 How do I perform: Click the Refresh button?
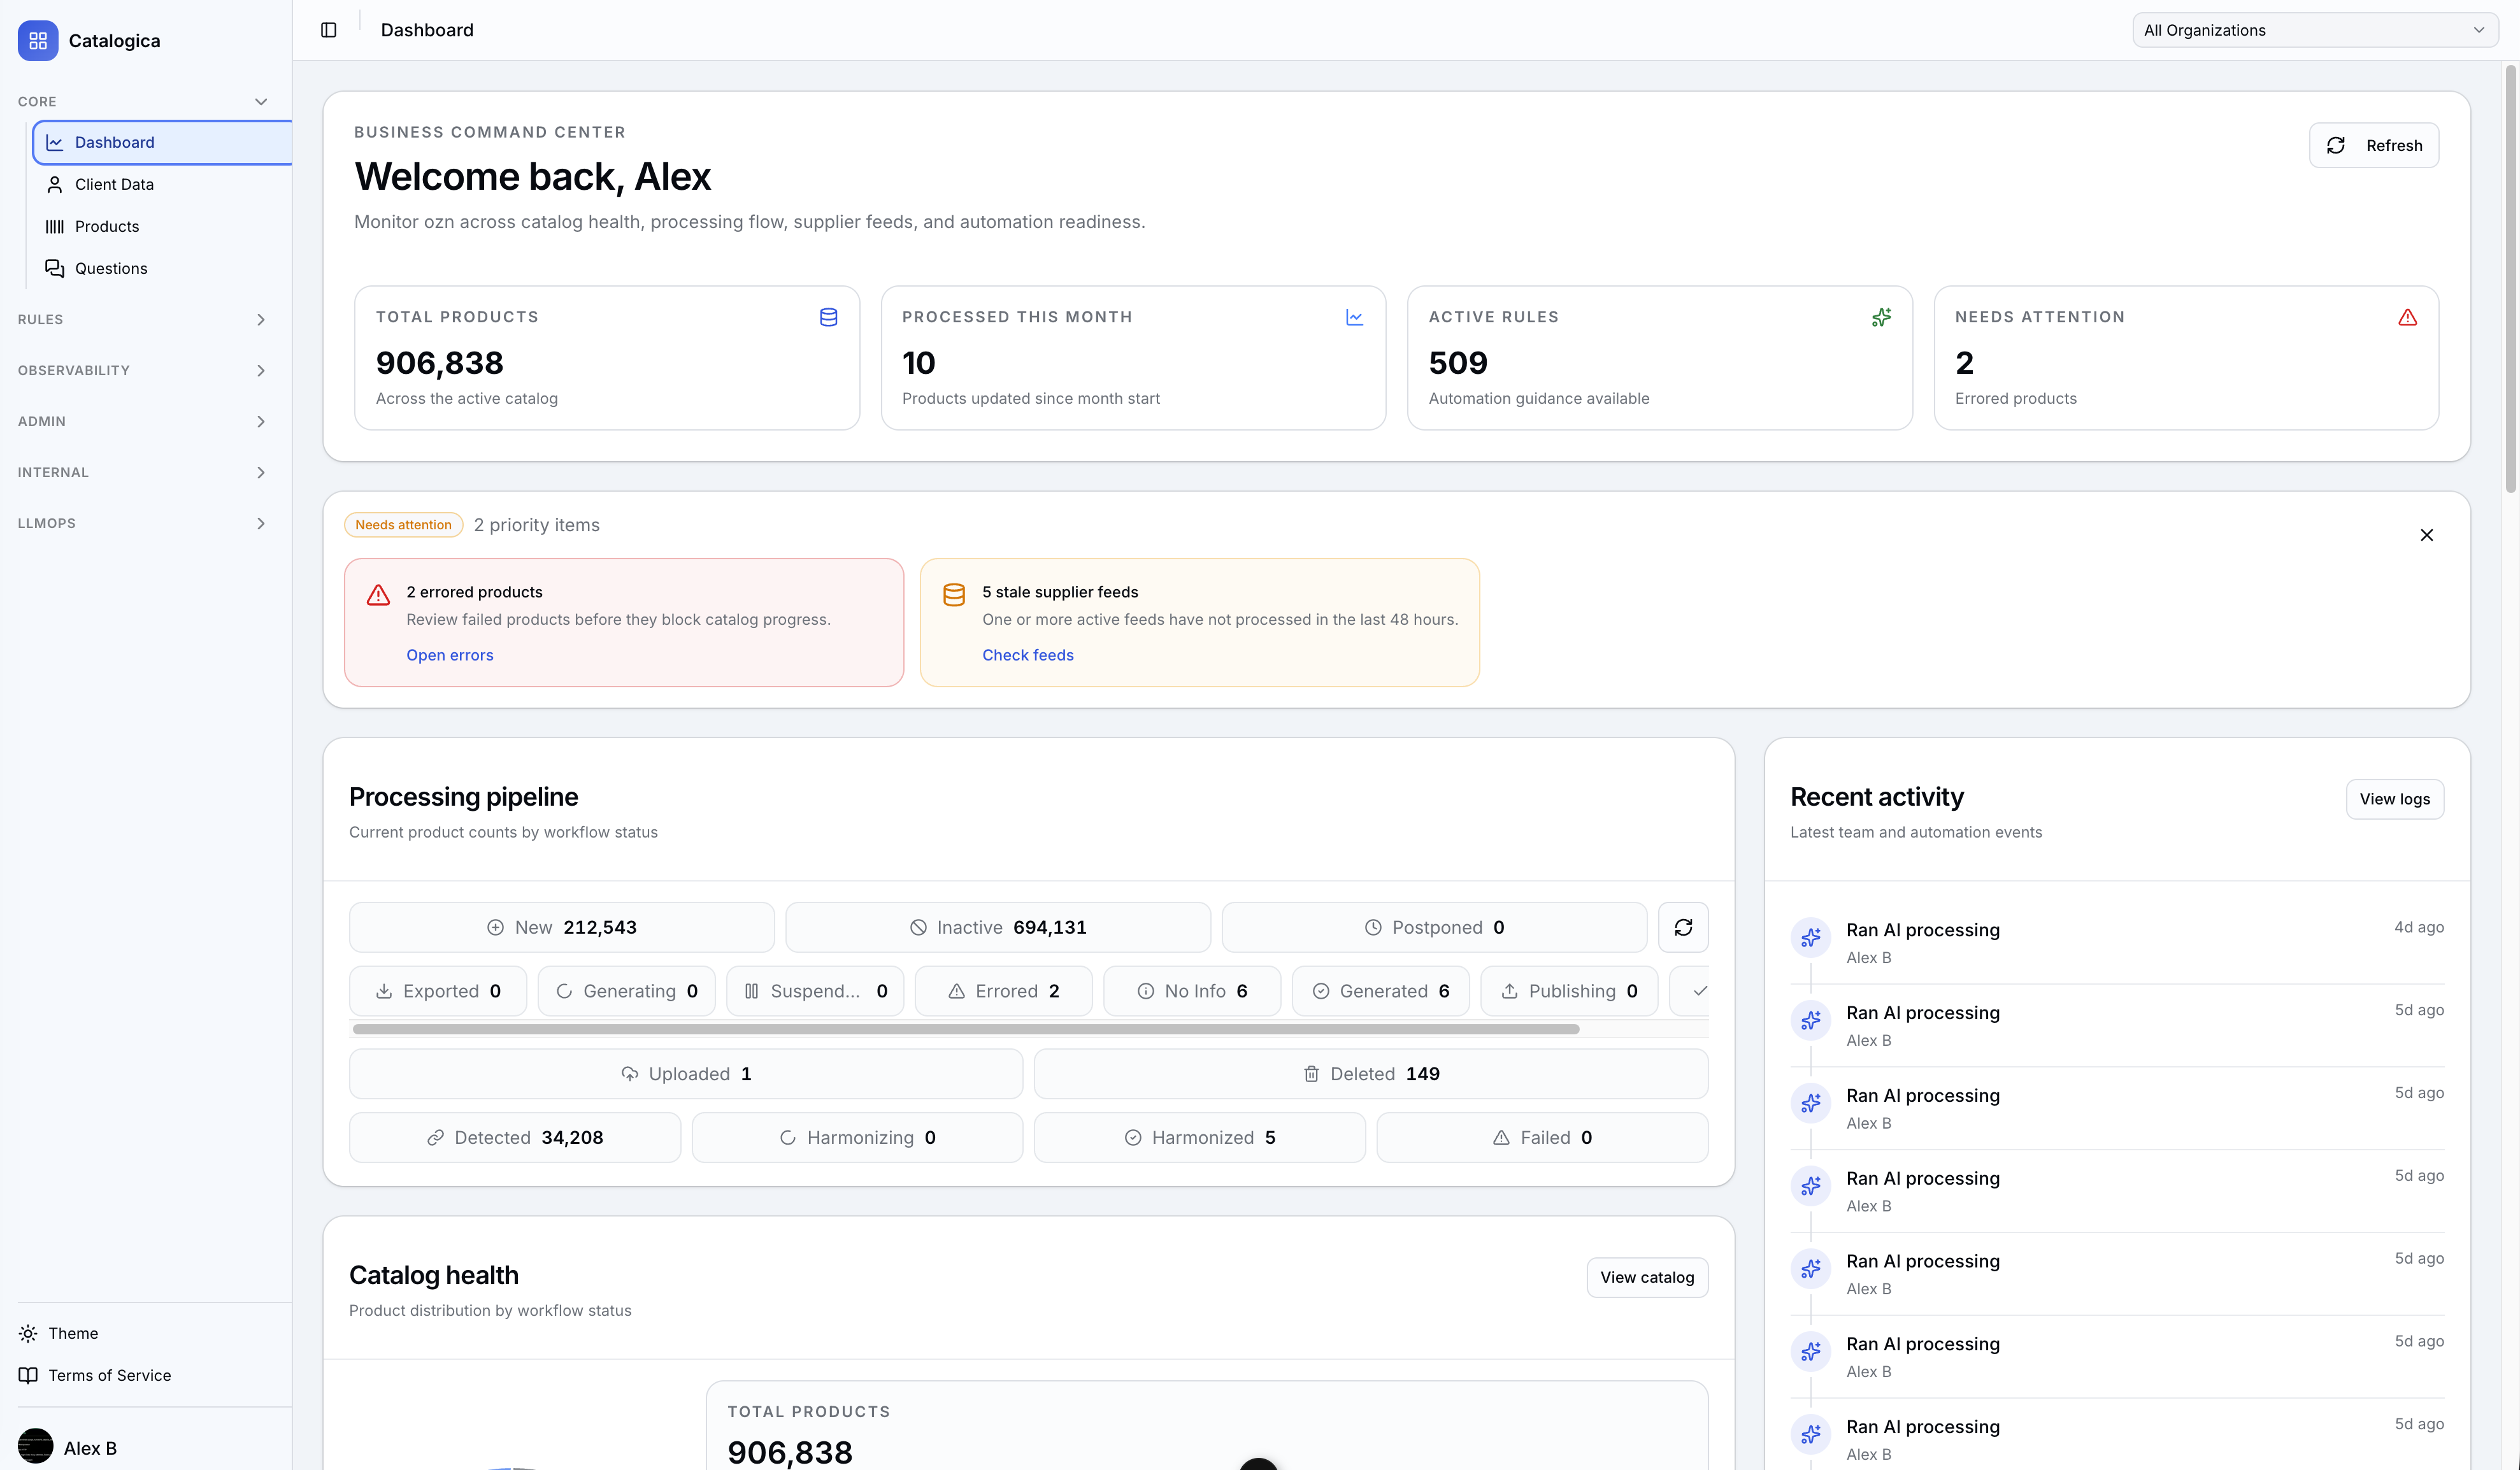2374,145
